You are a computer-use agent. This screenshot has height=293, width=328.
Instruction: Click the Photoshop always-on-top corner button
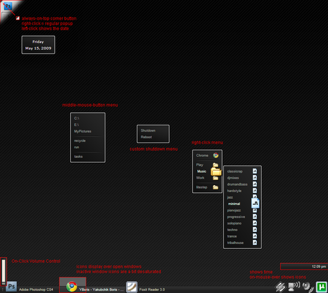[8, 6]
